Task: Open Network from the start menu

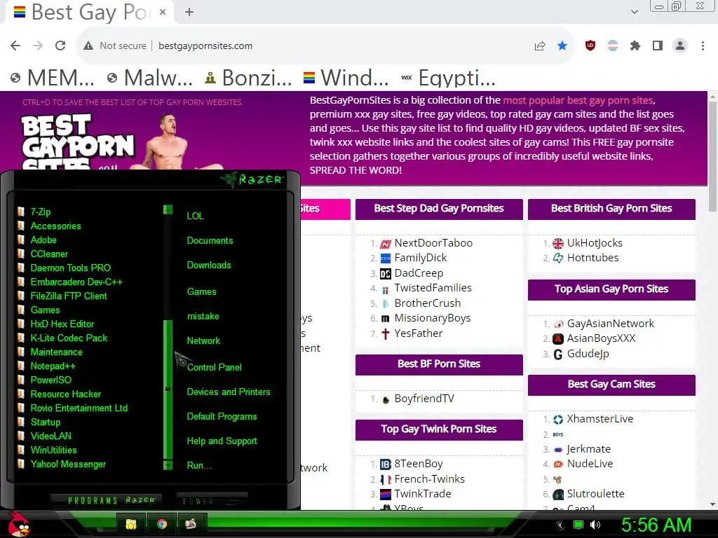Action: pos(203,341)
